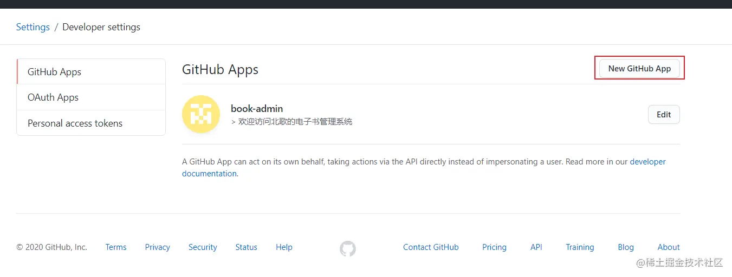Image resolution: width=732 pixels, height=277 pixels.
Task: Click the book-admin app avatar
Action: tap(201, 115)
